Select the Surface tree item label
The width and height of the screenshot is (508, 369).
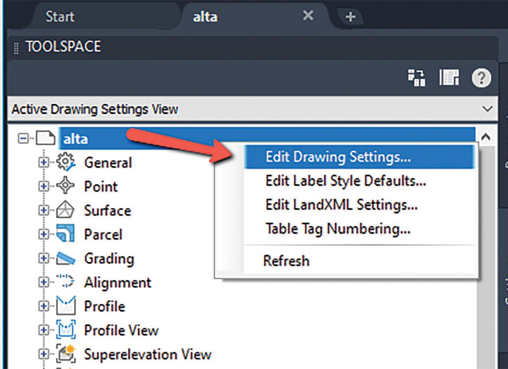(108, 210)
